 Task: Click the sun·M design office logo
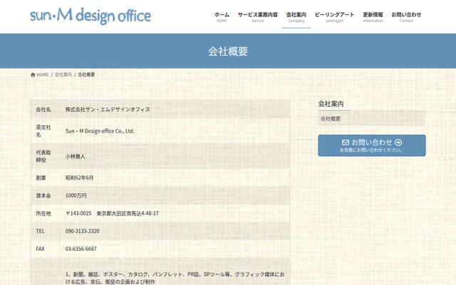90,16
